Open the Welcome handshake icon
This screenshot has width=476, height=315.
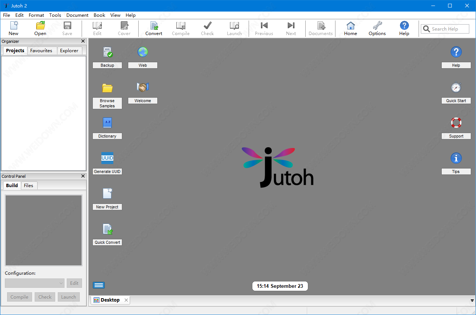pos(143,88)
